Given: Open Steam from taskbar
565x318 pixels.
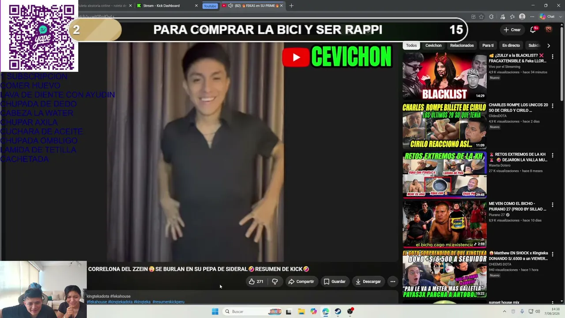Looking at the screenshot, I should coord(338,311).
